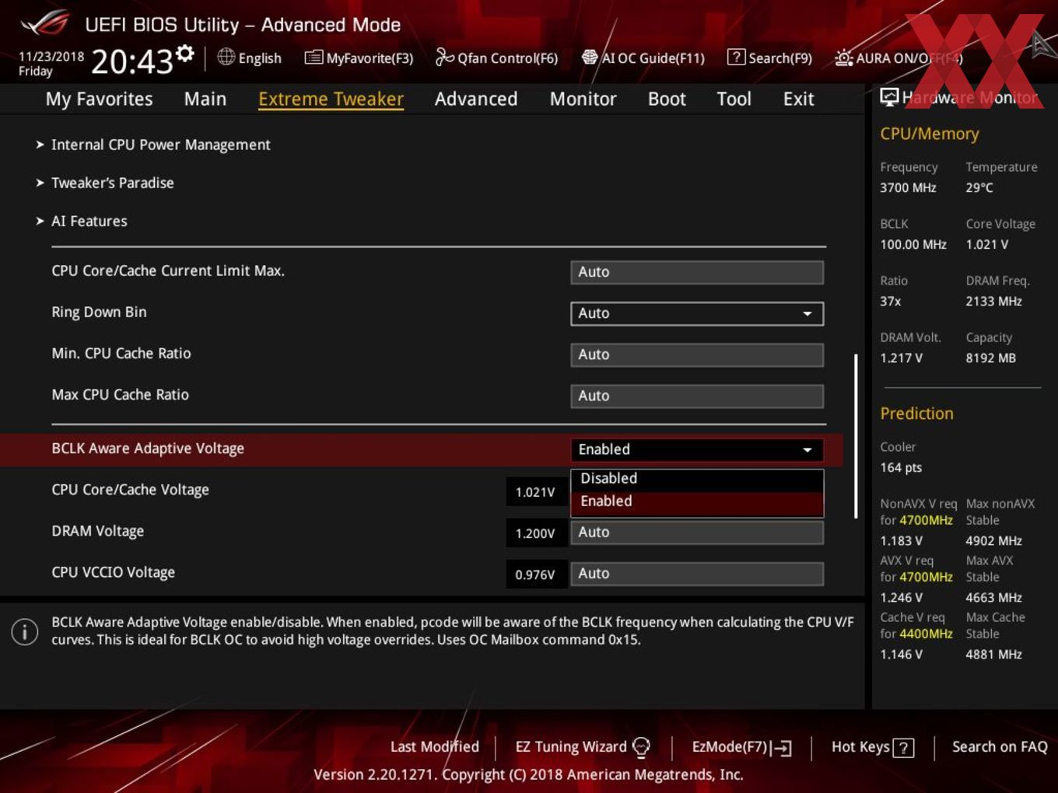Click the EZ Tuning Wizard bulb icon
This screenshot has height=793, width=1058.
coord(641,747)
